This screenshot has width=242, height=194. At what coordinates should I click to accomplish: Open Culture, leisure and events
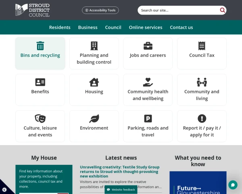(40, 131)
